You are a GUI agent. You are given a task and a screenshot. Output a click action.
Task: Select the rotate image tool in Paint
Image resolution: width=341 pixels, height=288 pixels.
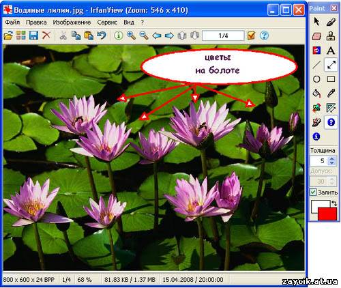click(x=316, y=108)
